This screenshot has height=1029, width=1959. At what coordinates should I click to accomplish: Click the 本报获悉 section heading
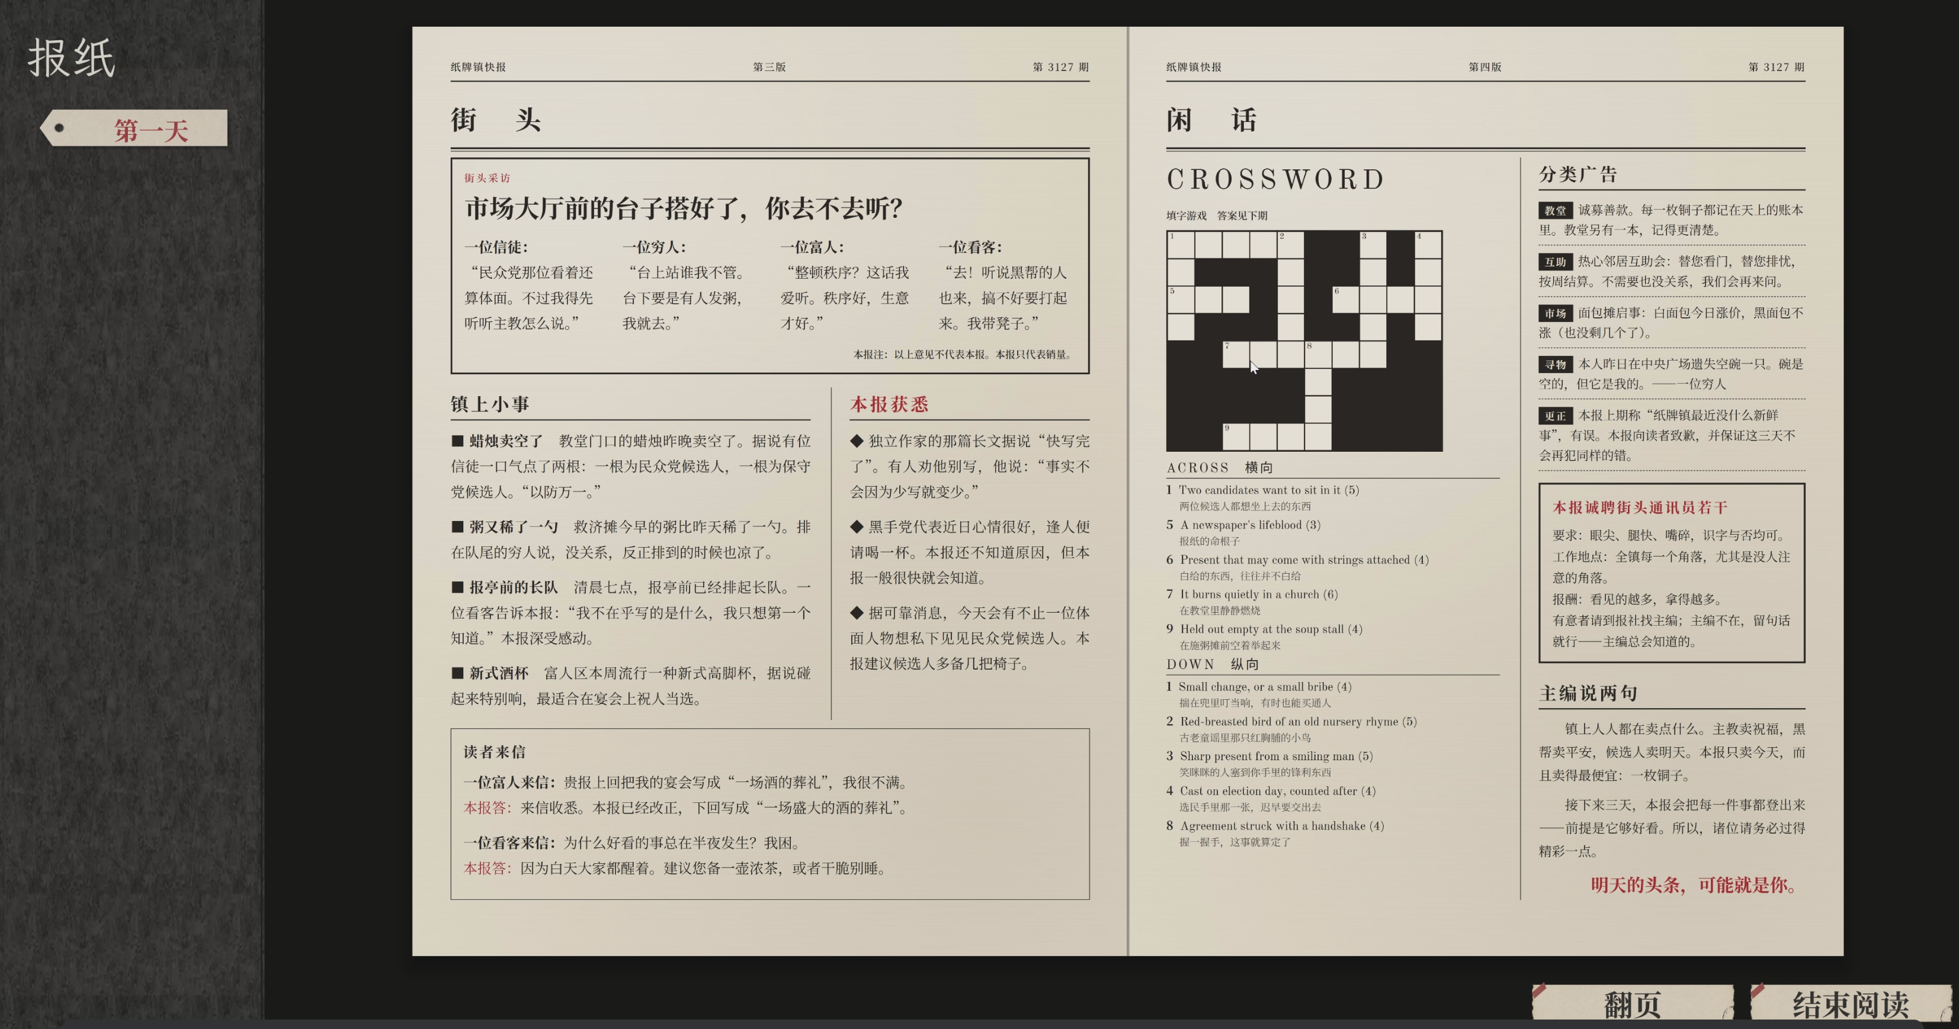pyautogui.click(x=889, y=404)
